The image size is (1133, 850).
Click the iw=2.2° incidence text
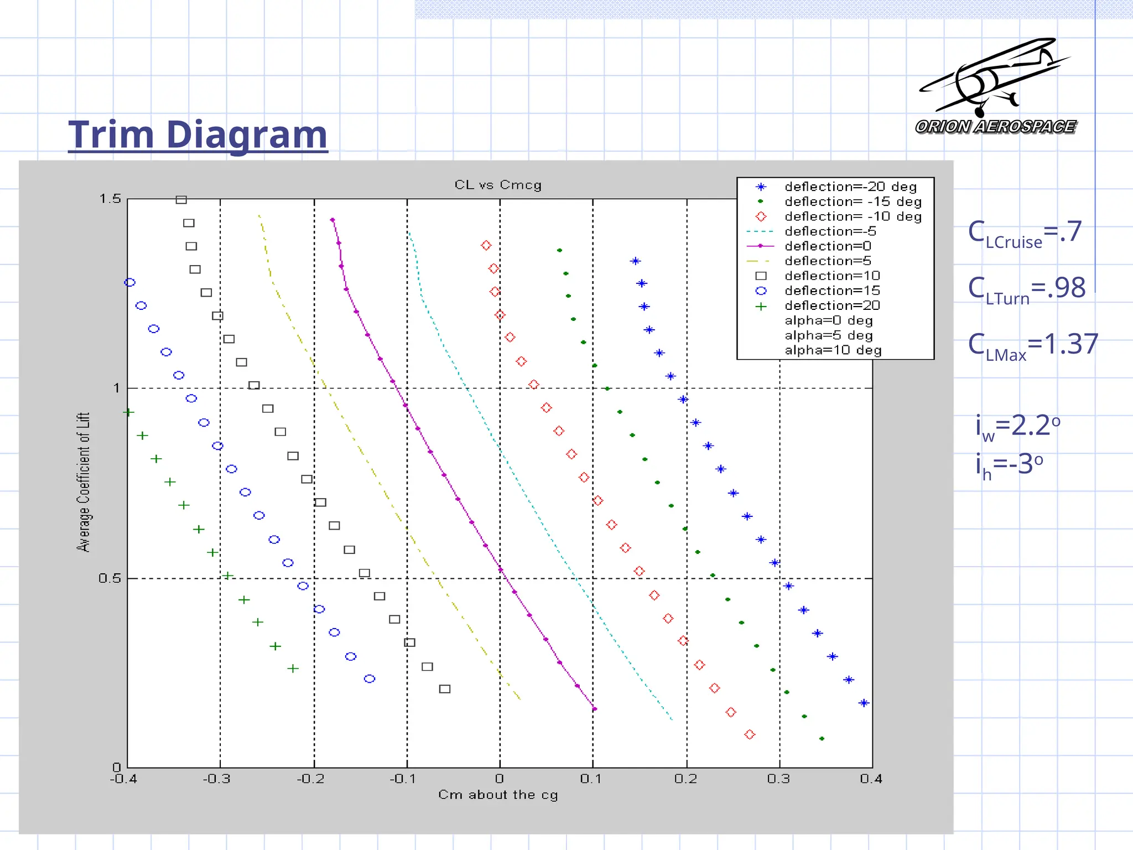[1017, 427]
